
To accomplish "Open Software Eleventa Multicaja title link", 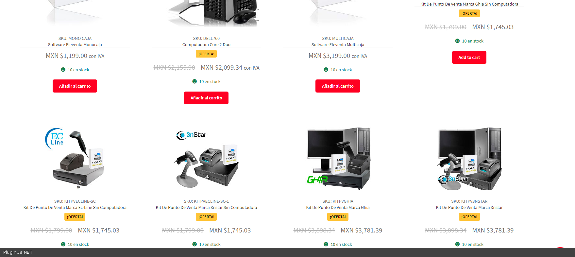I will tap(338, 45).
